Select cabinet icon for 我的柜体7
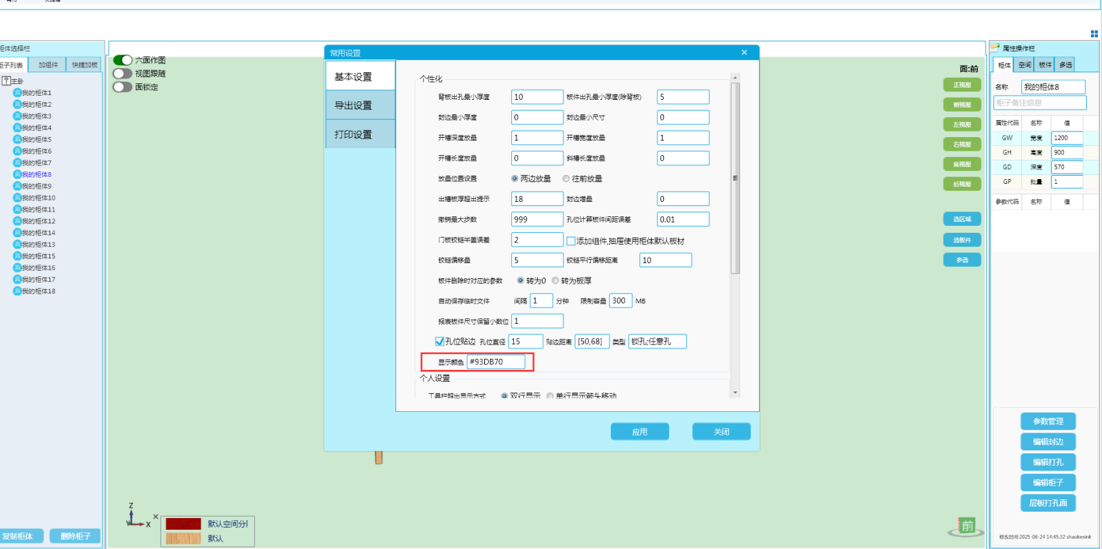 17,163
